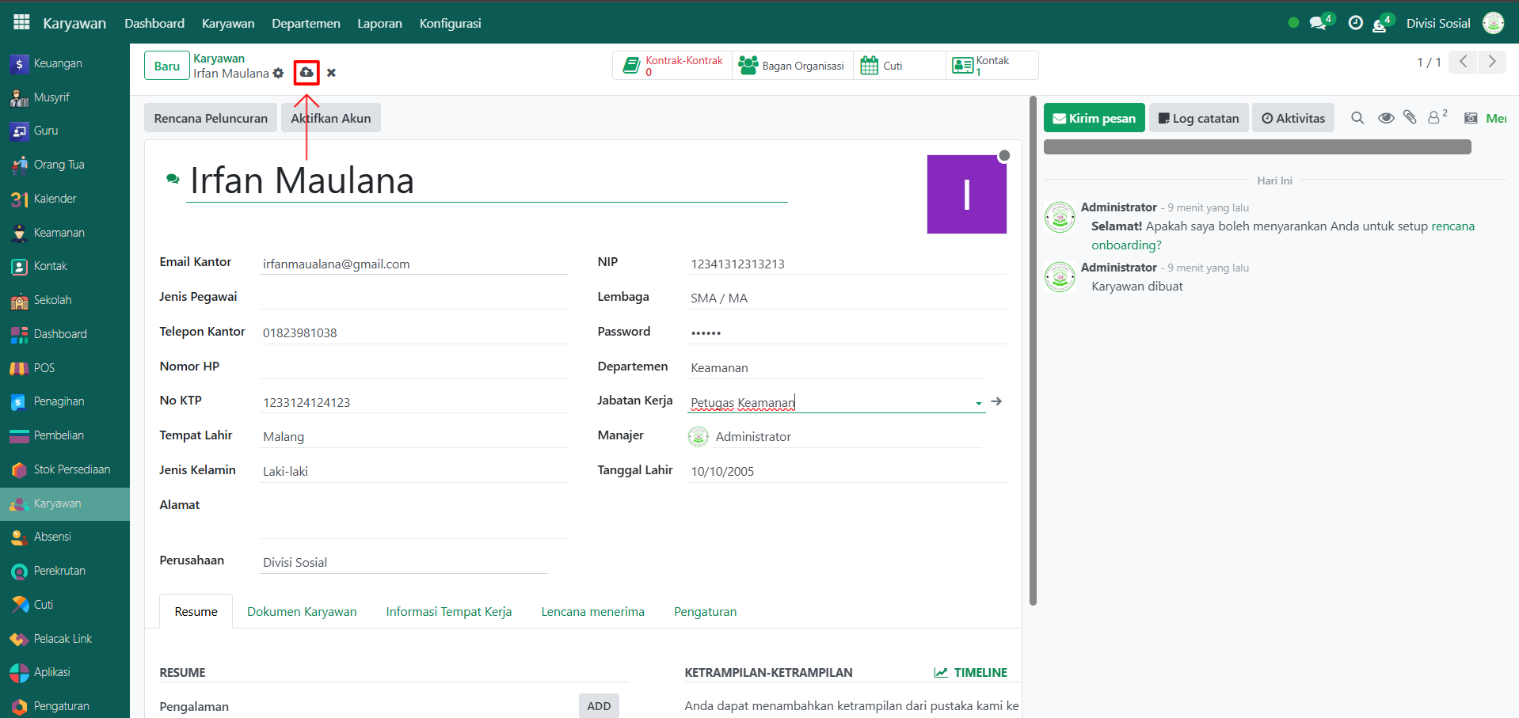
Task: Open conversations icon in top bar
Action: (x=1318, y=23)
